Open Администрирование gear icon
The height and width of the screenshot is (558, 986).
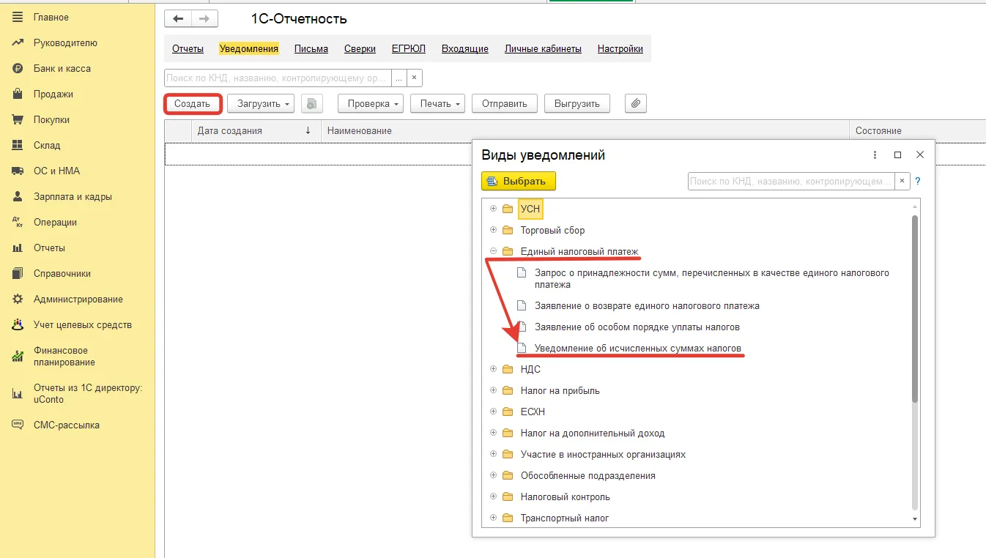click(18, 299)
